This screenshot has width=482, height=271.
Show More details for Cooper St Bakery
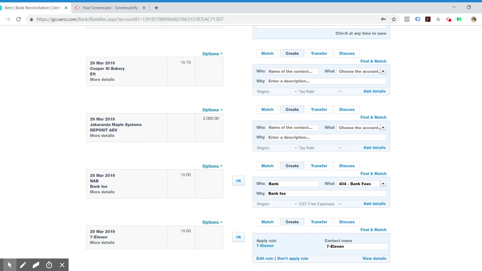(x=102, y=79)
